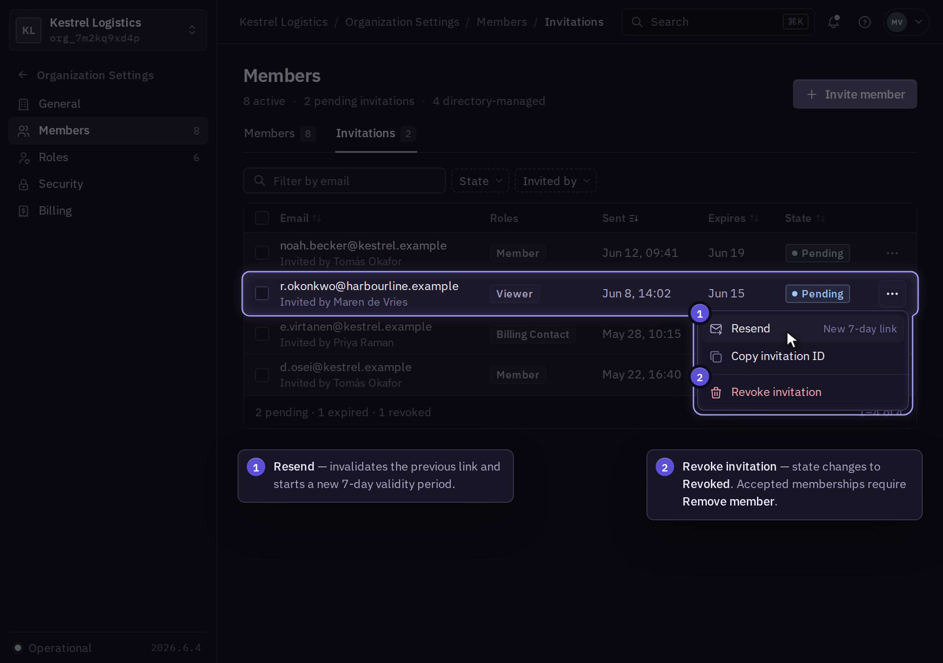943x663 pixels.
Task: Sort the table by Email column
Action: 301,218
